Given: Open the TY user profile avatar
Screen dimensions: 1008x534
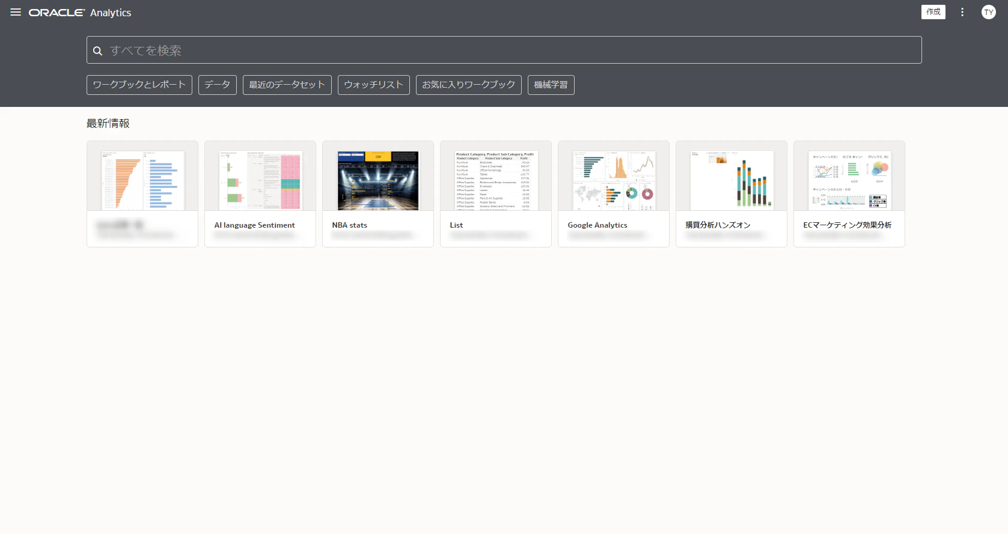Looking at the screenshot, I should point(989,12).
